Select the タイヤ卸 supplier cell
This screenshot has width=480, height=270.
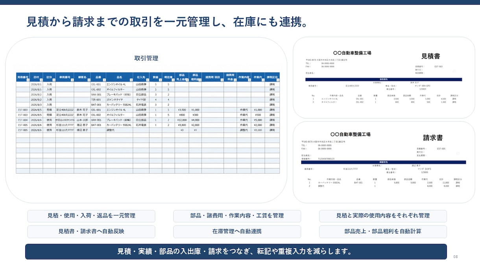click(141, 100)
